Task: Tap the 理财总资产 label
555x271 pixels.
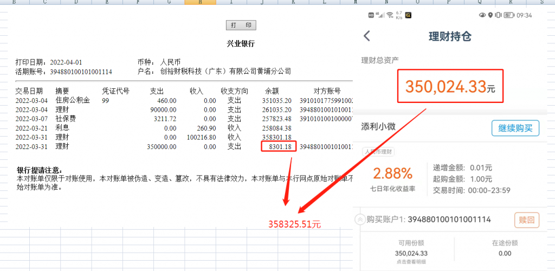Action: (380, 60)
